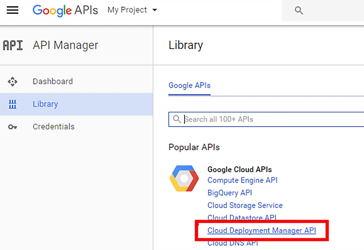The height and width of the screenshot is (250, 364).
Task: Switch to the Google APIs tab
Action: click(189, 85)
